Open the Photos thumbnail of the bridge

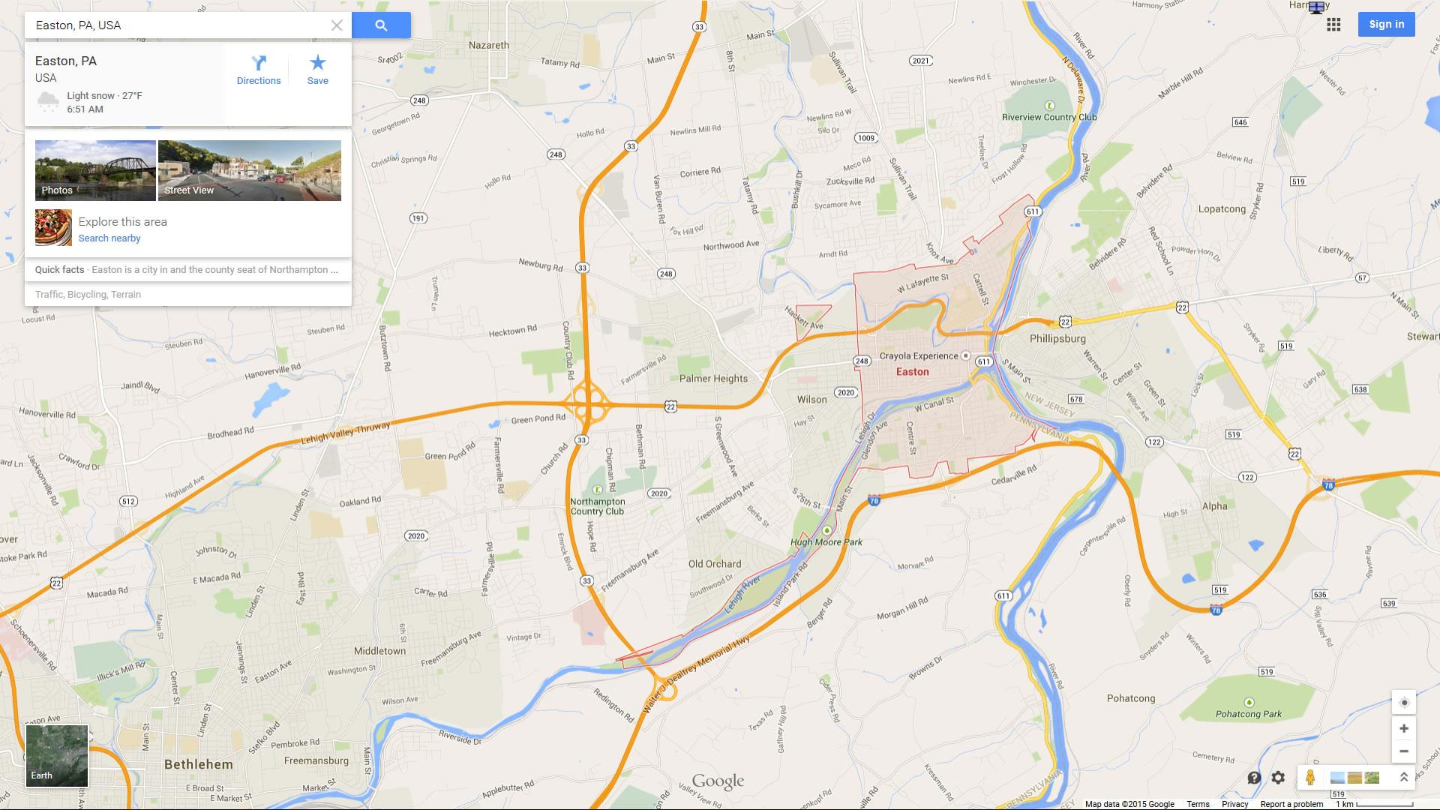click(95, 170)
